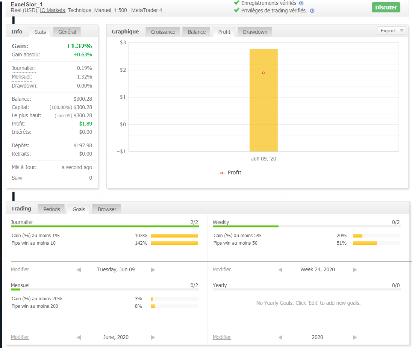Switch to the Croissance chart tab
Screen dimensions: 412x348
pos(163,32)
